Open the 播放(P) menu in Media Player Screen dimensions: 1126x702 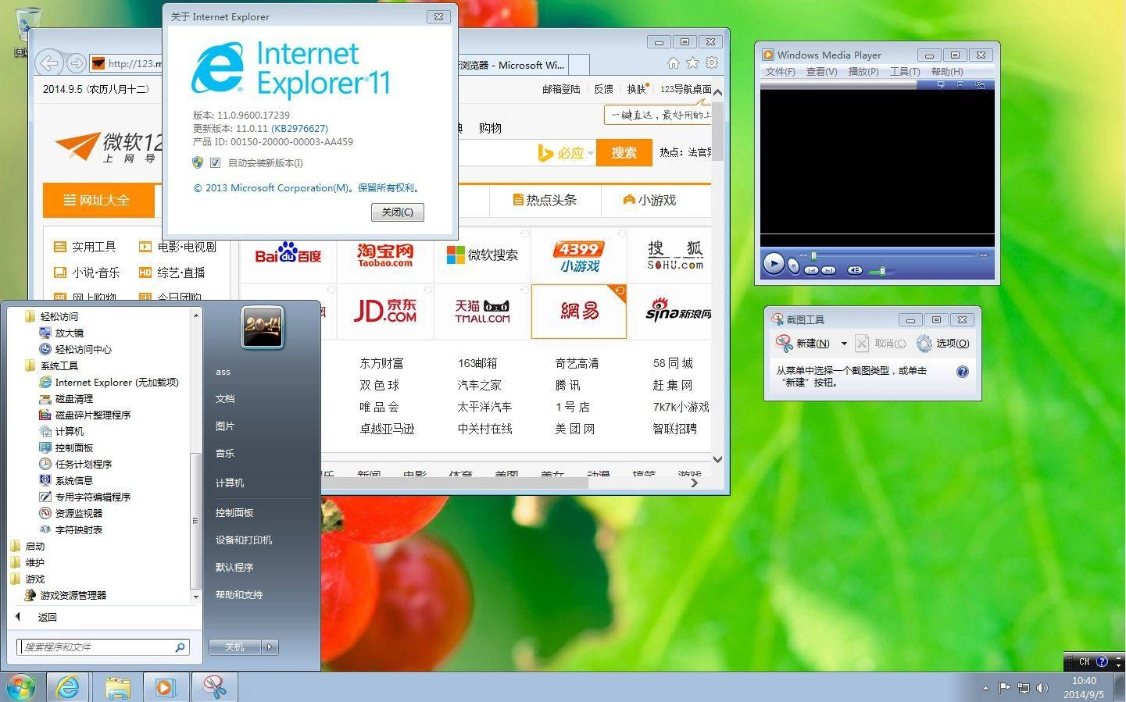click(863, 71)
